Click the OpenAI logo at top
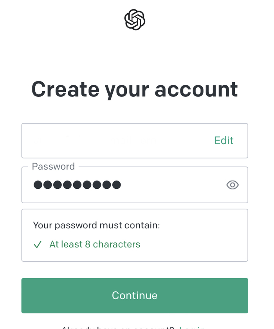The width and height of the screenshot is (274, 329). 135,20
